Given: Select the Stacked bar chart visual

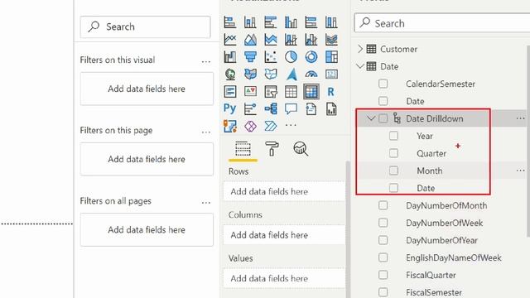Looking at the screenshot, I should [x=230, y=22].
